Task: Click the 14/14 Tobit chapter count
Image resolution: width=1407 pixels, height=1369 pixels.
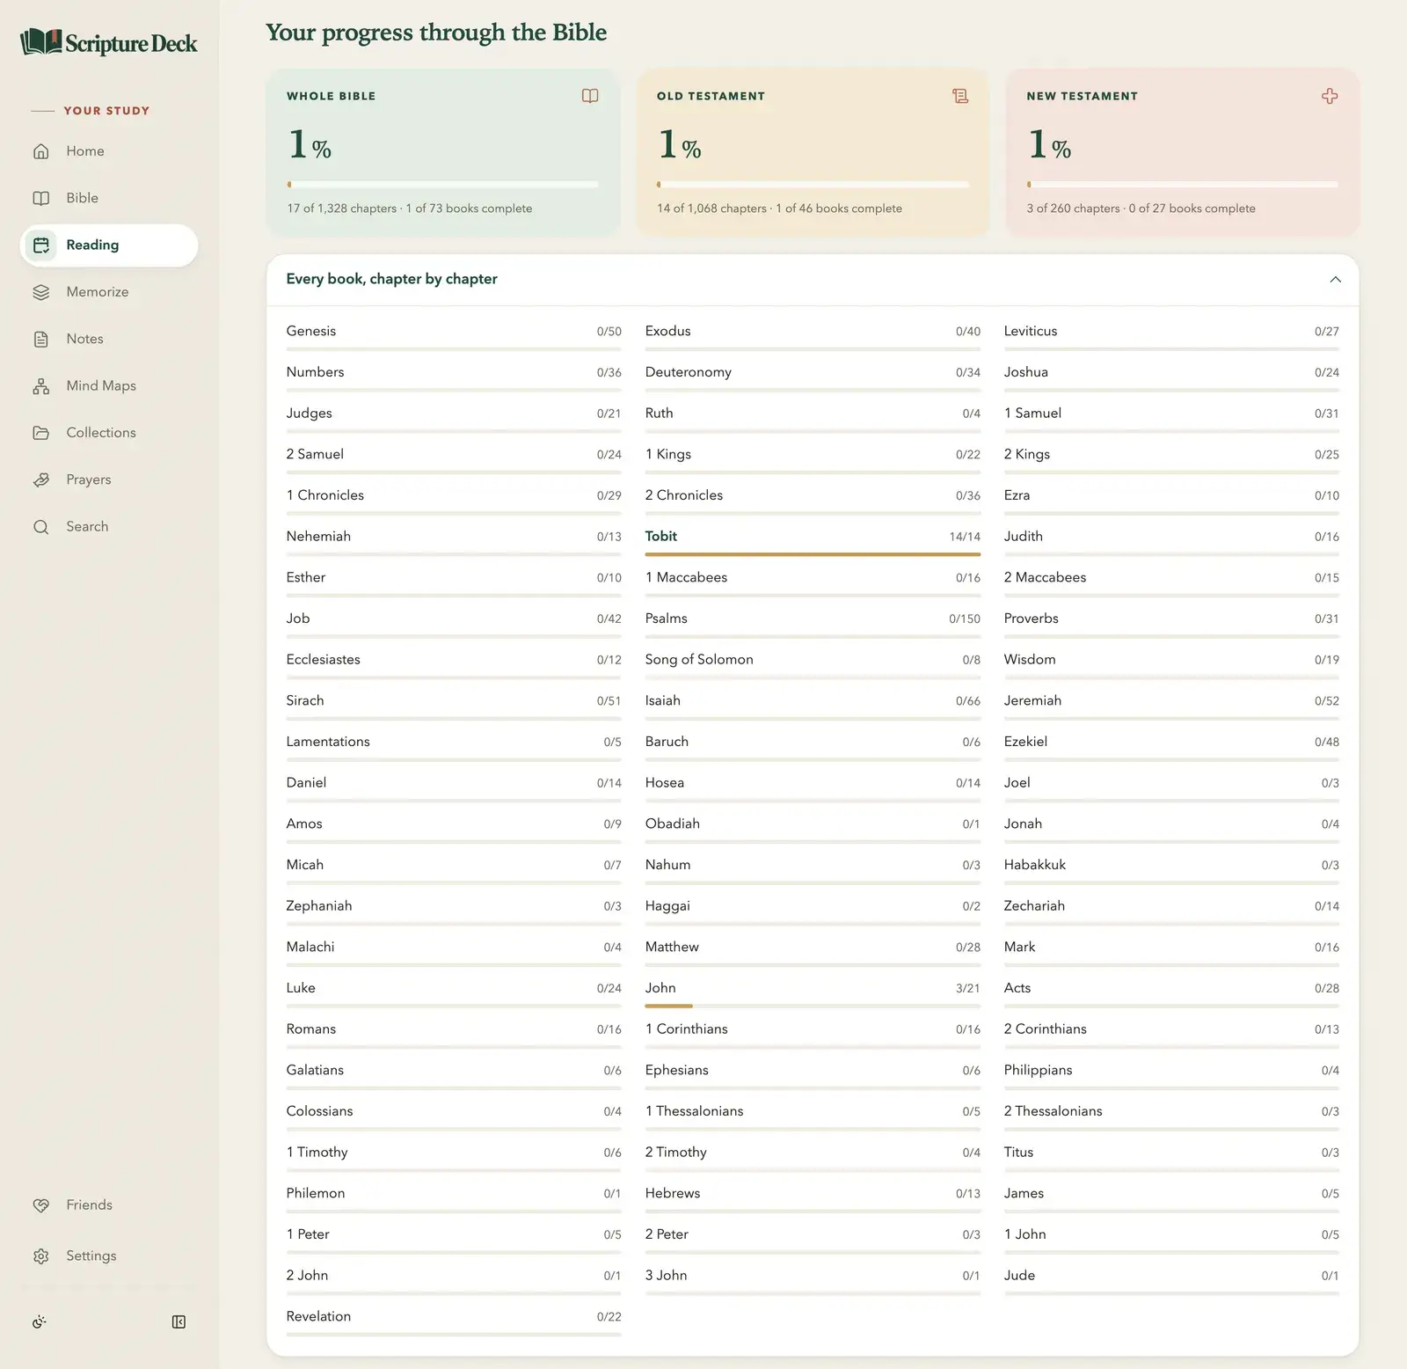Action: (965, 537)
